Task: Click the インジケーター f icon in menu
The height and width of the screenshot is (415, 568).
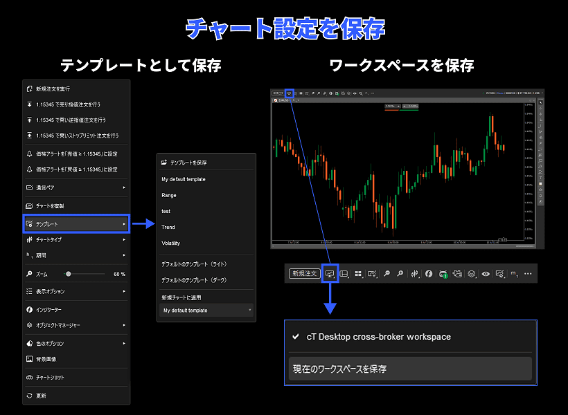Action: coord(29,310)
